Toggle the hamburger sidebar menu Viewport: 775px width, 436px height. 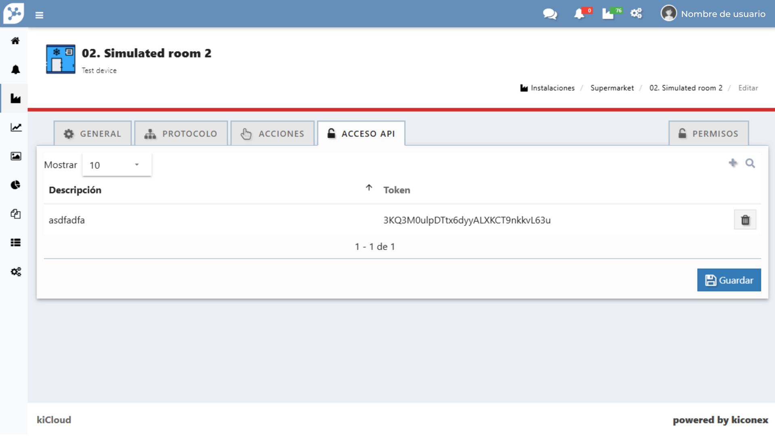tap(39, 15)
